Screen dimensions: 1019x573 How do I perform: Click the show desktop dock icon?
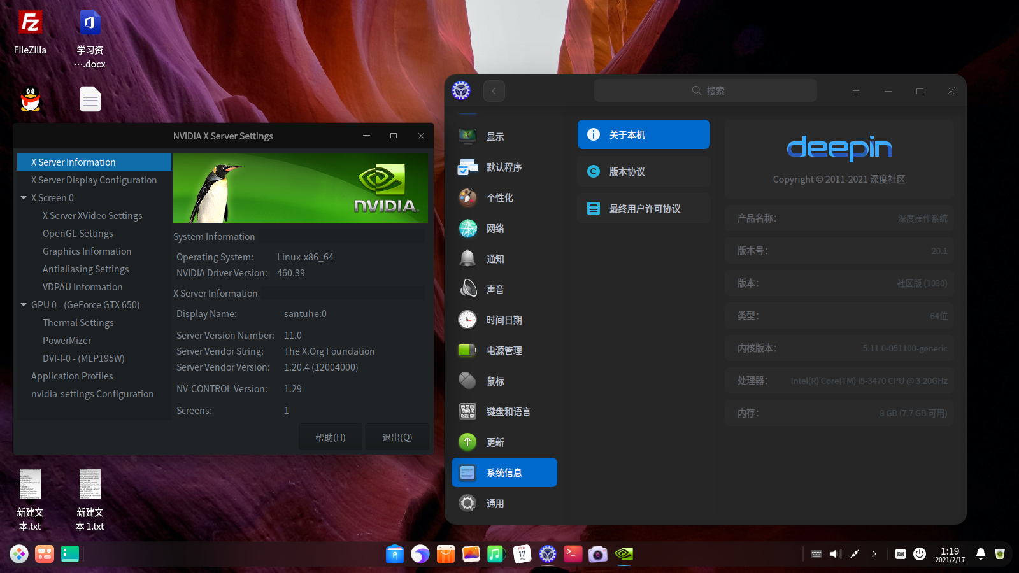[70, 554]
